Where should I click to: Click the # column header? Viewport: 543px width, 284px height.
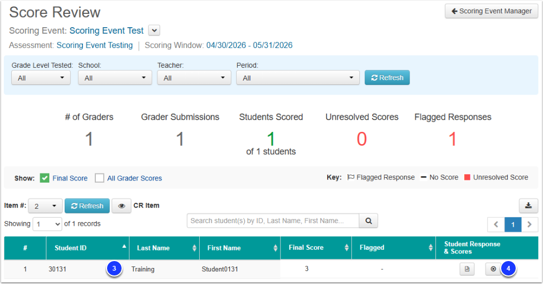pyautogui.click(x=25, y=248)
